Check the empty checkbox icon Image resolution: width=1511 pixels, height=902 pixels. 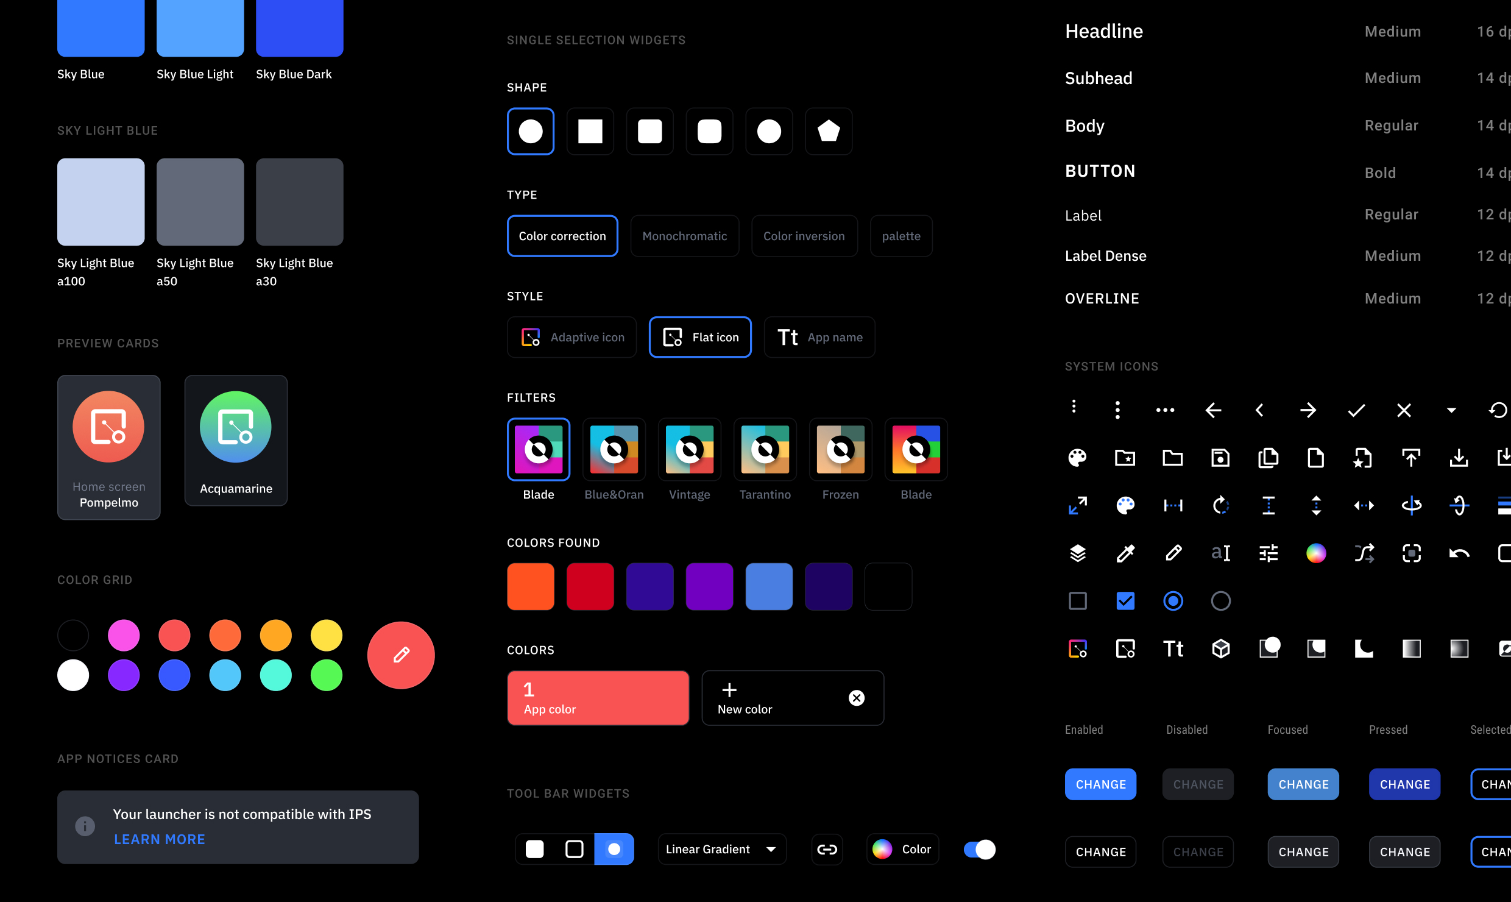click(x=1077, y=601)
